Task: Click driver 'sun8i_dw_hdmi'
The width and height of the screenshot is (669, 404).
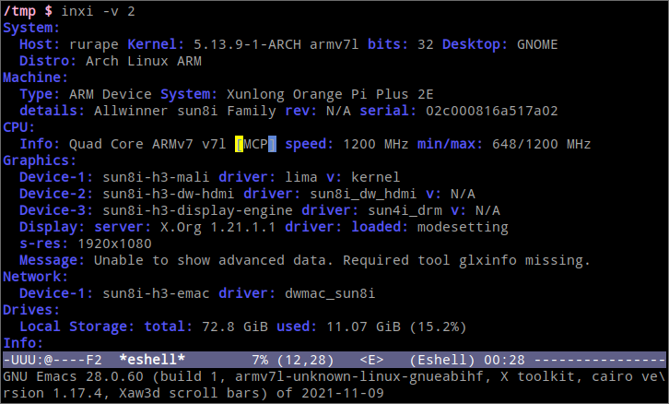Action: [x=363, y=194]
